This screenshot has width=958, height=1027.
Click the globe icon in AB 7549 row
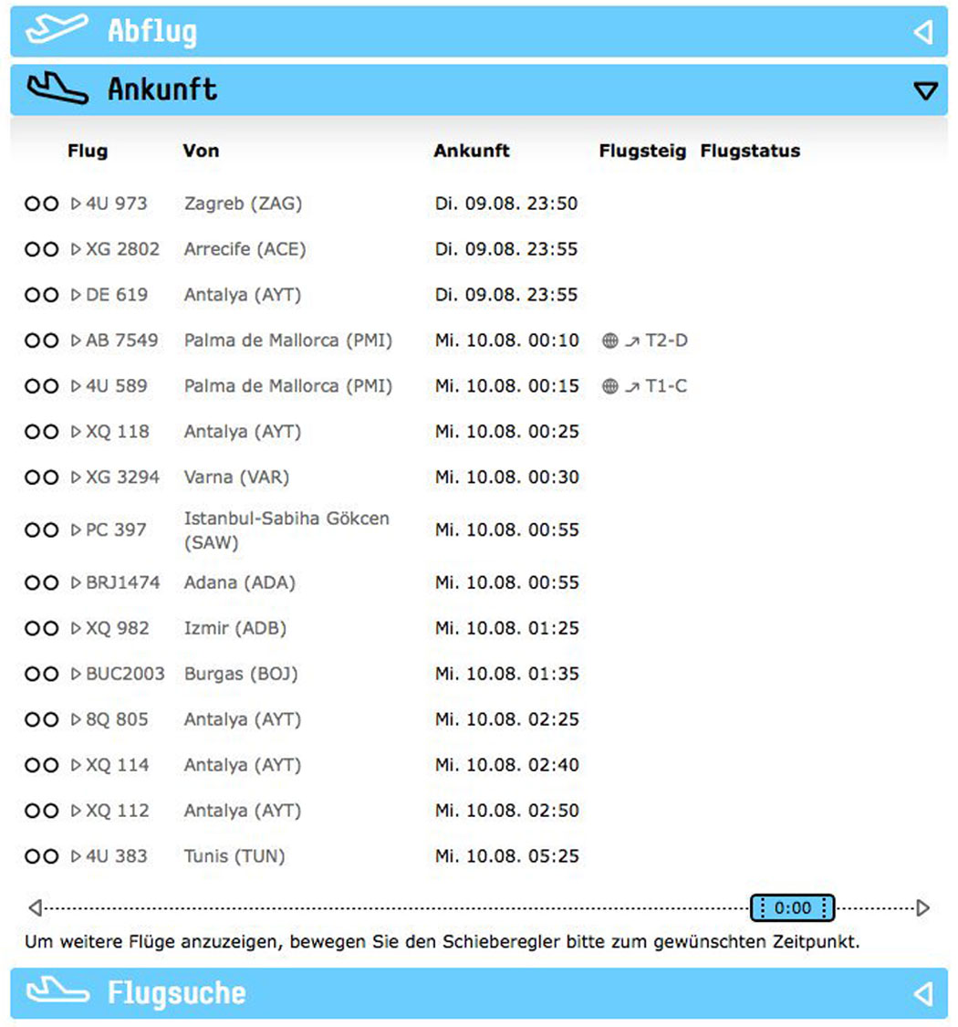(609, 341)
